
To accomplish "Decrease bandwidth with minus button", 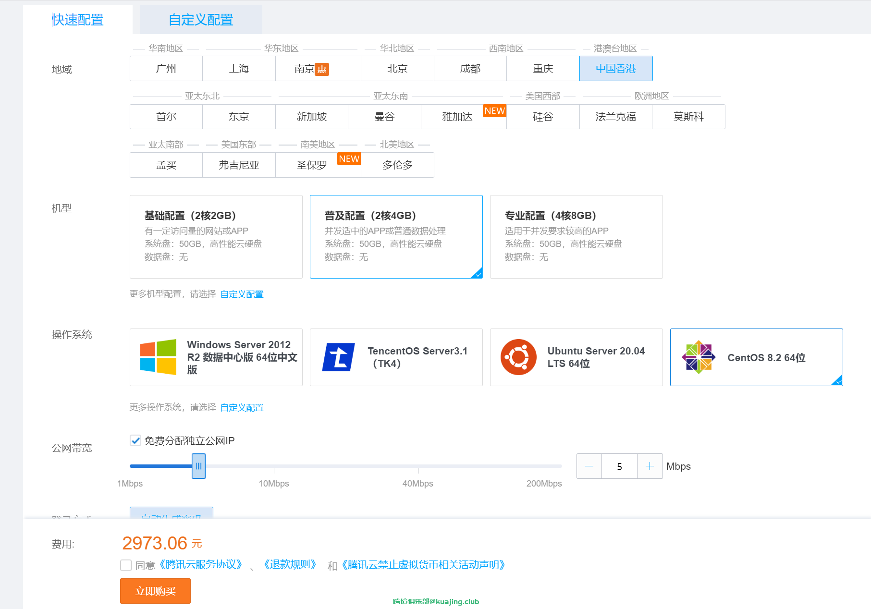I will (589, 466).
